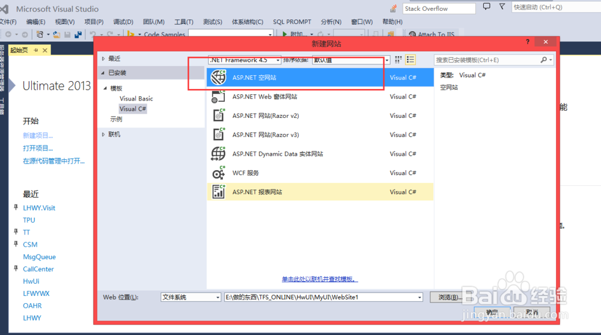Screen dimensions: 601x335
Task: Open the 调试(D) menu
Action: point(123,22)
